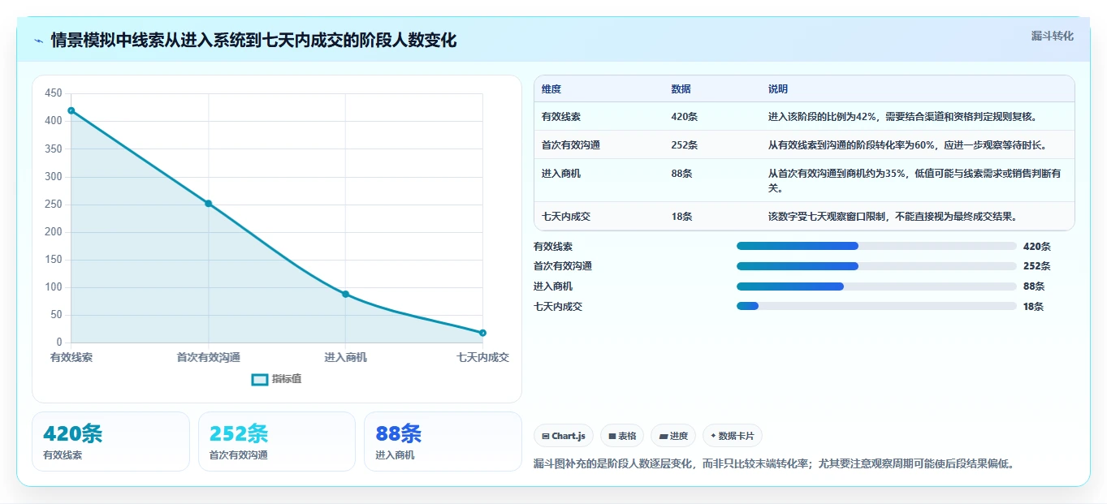Click the 420条 value beside the progress bar
The width and height of the screenshot is (1107, 504).
point(1037,246)
